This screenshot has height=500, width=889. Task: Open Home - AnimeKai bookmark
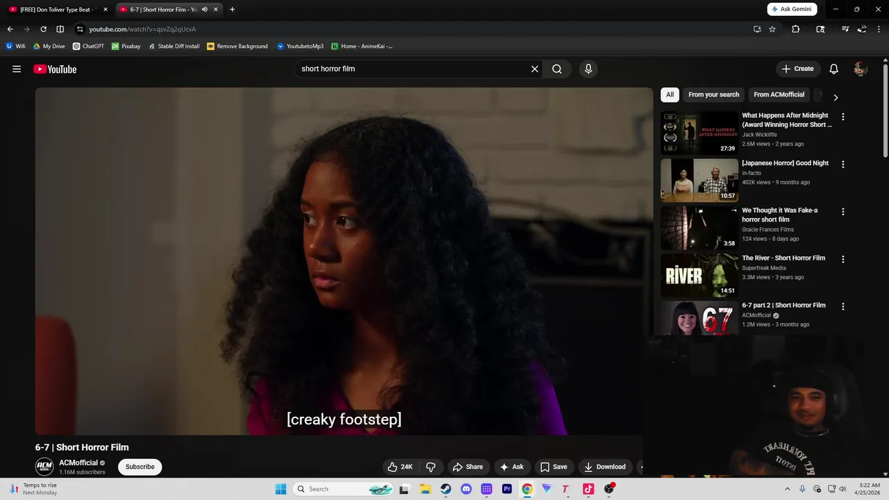coord(362,47)
